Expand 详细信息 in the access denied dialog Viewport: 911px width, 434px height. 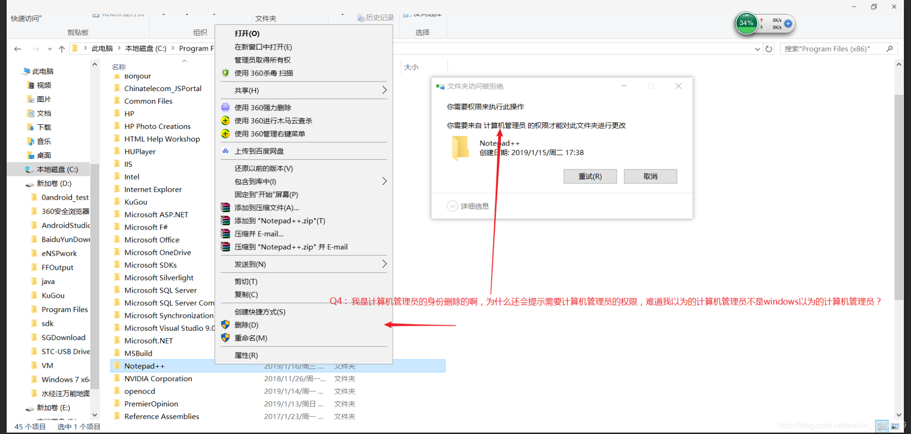point(452,206)
